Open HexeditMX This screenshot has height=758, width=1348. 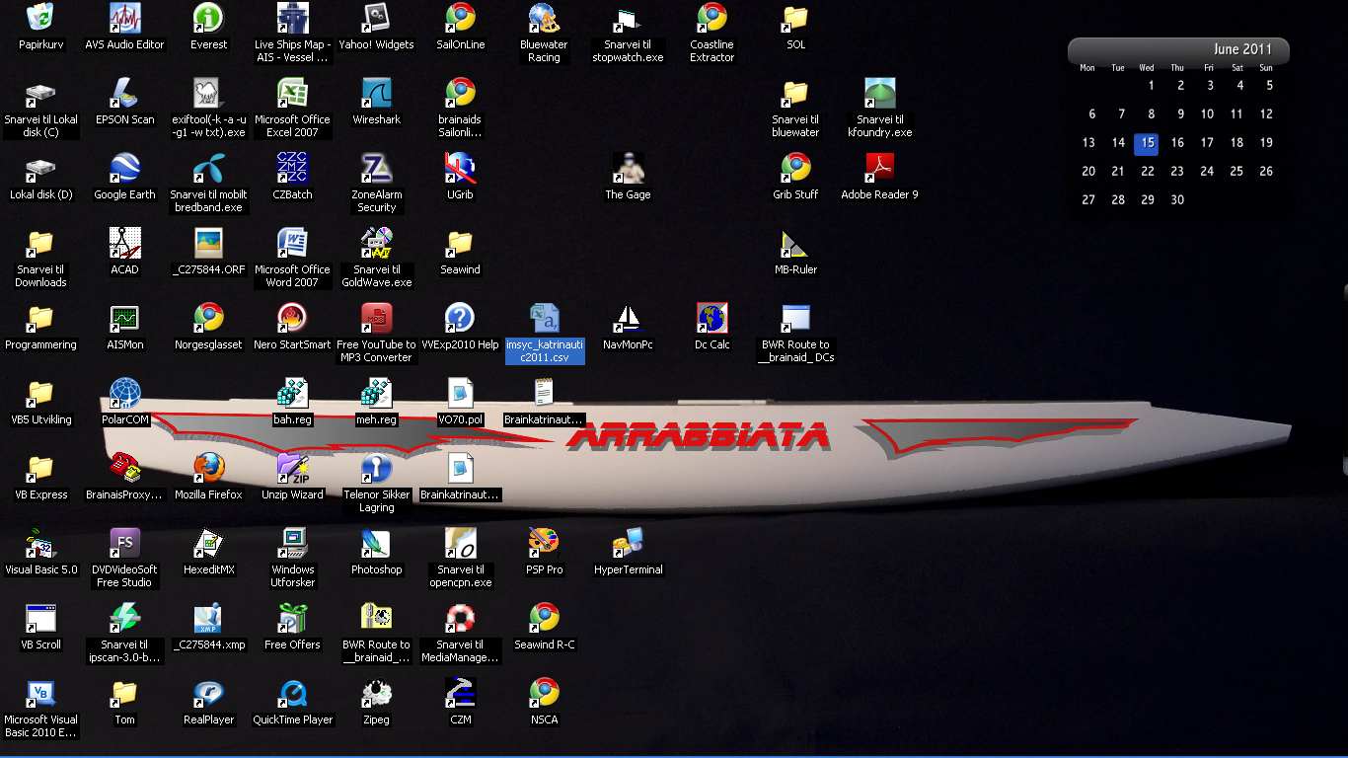[208, 543]
